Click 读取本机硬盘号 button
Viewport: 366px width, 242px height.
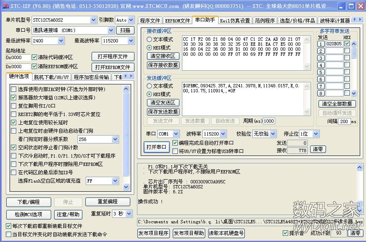(226, 233)
